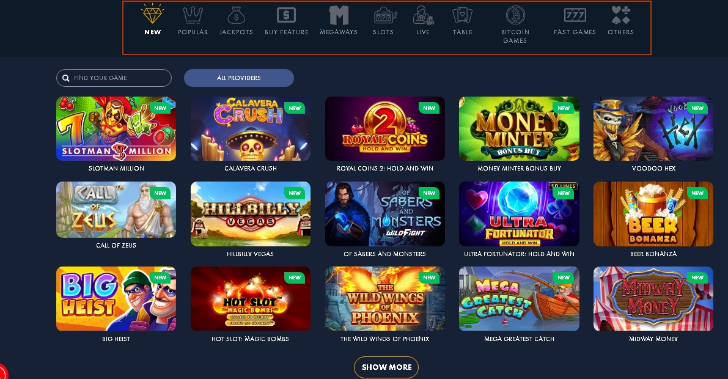The image size is (728, 379).
Task: Select the Buy Feature dollar icon
Action: (x=286, y=15)
